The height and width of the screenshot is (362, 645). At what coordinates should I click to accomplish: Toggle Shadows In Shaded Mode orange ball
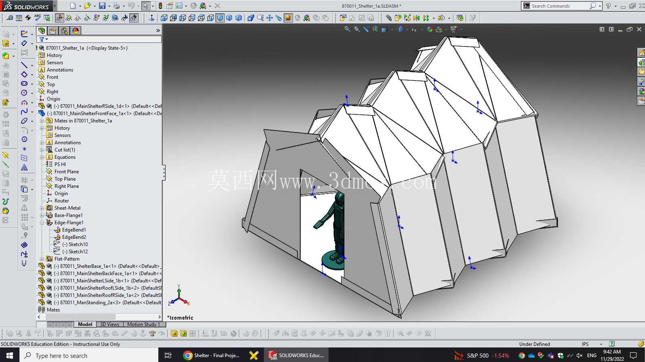point(288,18)
